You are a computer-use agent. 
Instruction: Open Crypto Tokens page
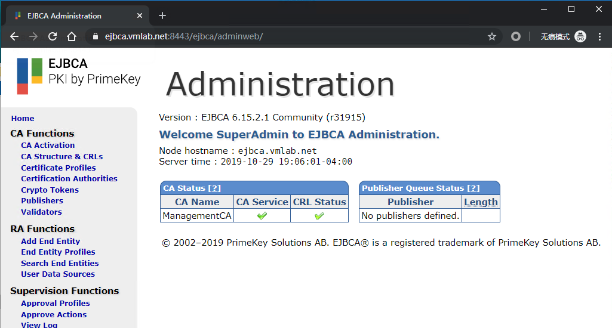(x=50, y=190)
